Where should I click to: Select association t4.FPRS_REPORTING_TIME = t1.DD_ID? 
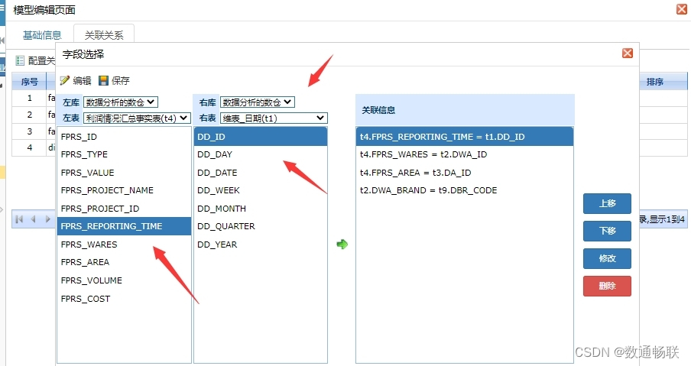tap(465, 137)
